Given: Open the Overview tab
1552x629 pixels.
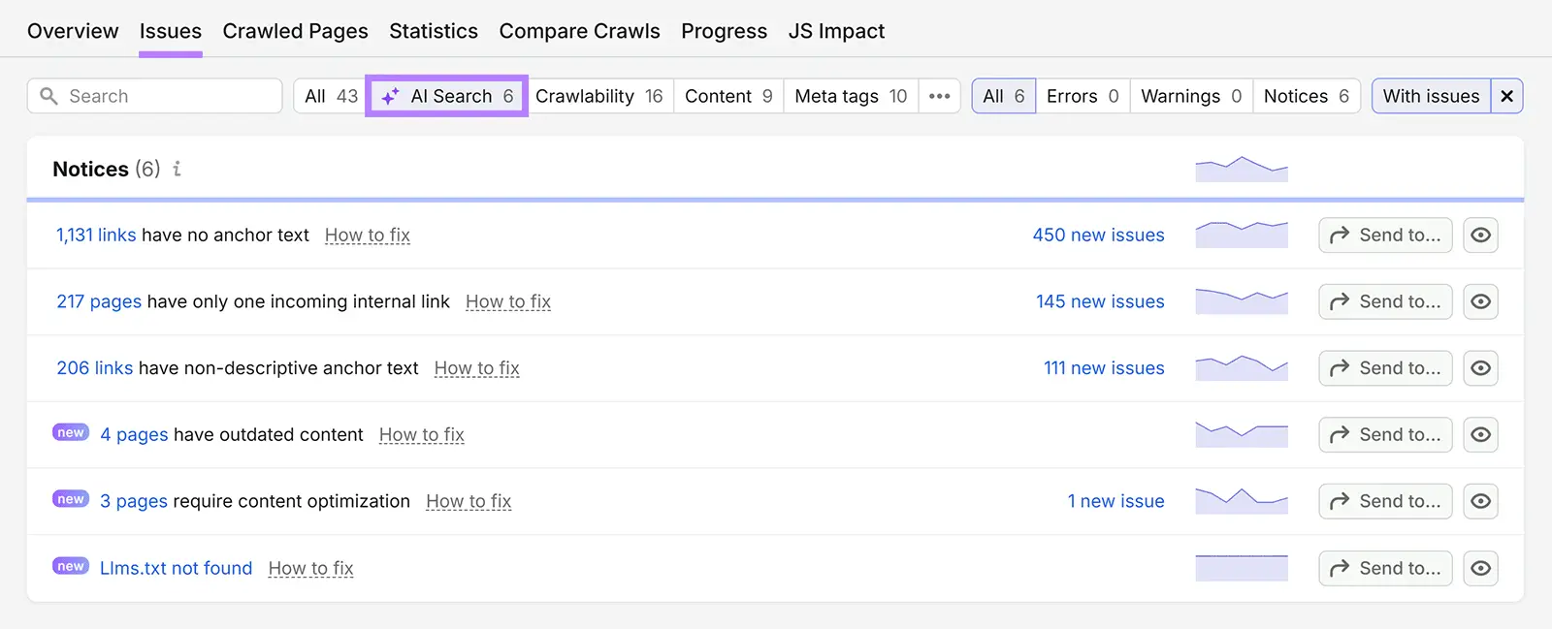Looking at the screenshot, I should pyautogui.click(x=73, y=31).
